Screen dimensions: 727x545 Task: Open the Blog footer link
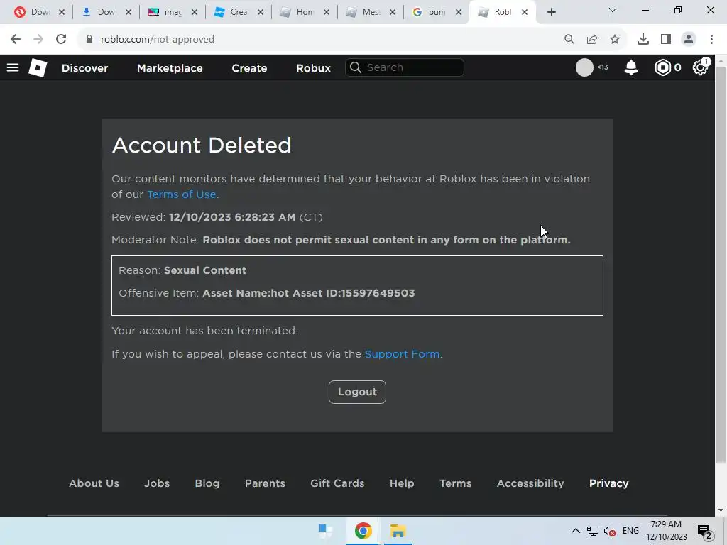point(207,483)
